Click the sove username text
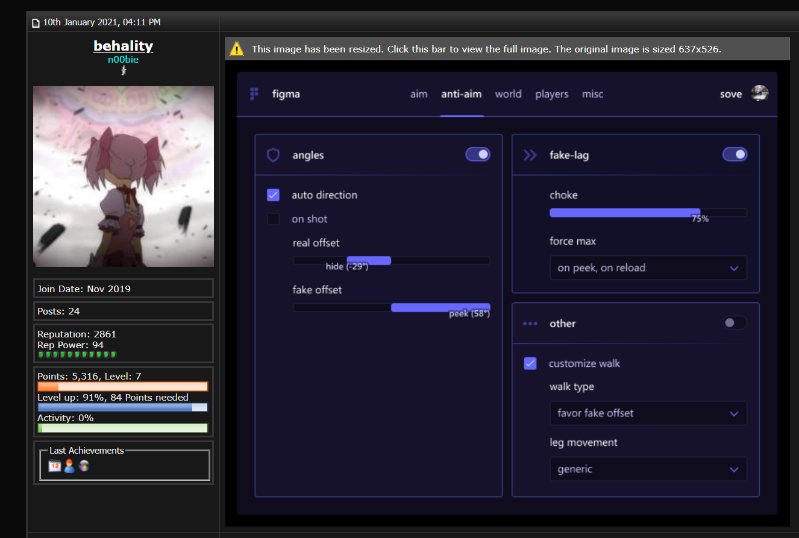Viewport: 799px width, 538px height. click(731, 94)
